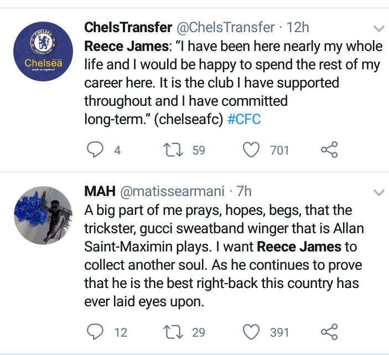Open the ChelsTransfer display name
Viewport: 389px width, 355px height.
point(127,27)
